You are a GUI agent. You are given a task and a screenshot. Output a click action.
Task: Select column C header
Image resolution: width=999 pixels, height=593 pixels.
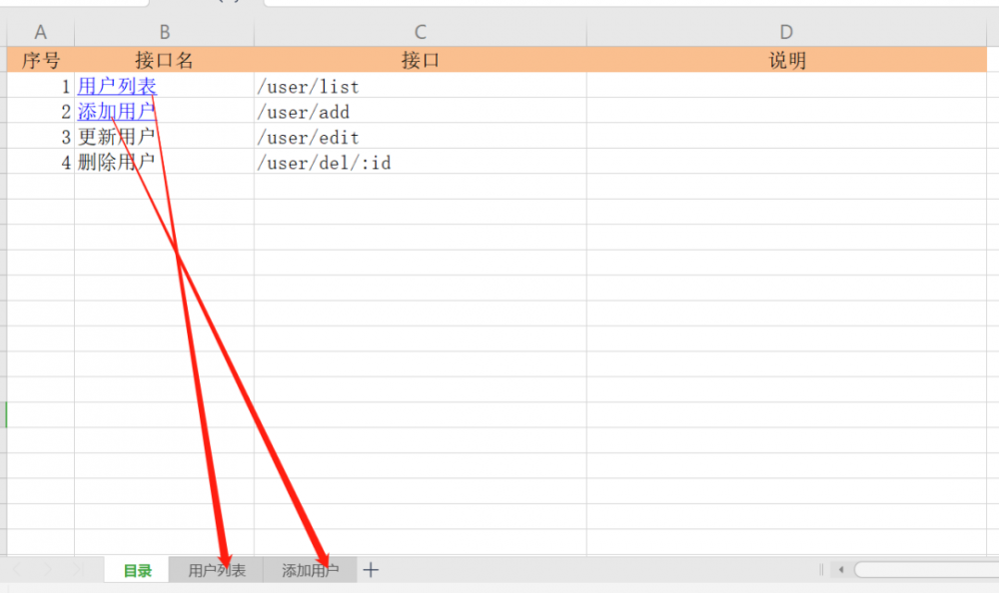tap(420, 33)
